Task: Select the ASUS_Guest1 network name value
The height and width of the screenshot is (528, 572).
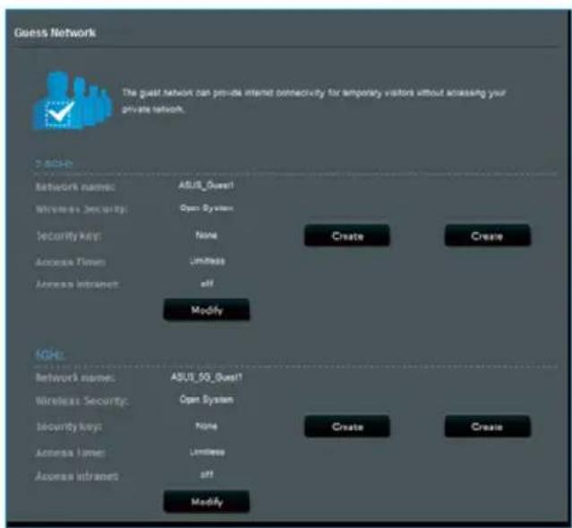Action: point(206,185)
